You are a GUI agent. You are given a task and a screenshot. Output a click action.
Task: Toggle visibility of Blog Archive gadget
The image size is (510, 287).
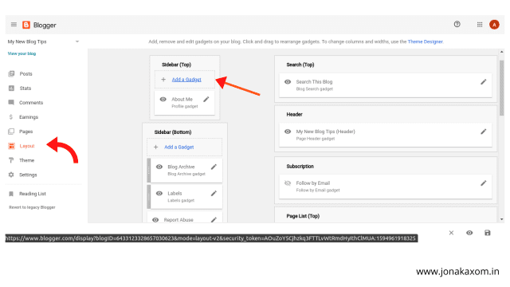coord(159,167)
